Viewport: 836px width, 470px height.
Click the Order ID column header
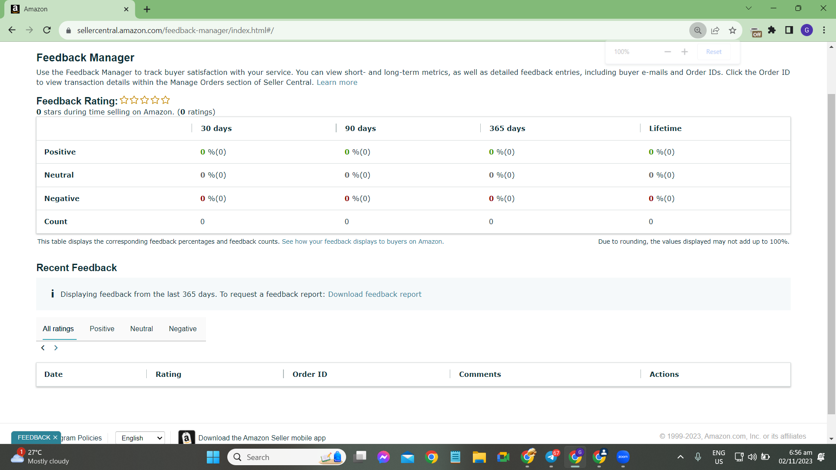(x=310, y=374)
